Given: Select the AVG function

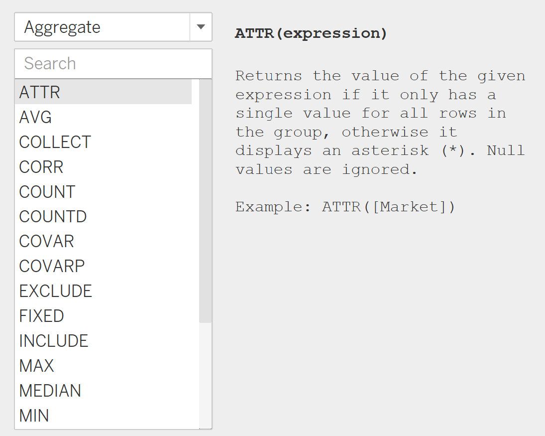Looking at the screenshot, I should 35,117.
